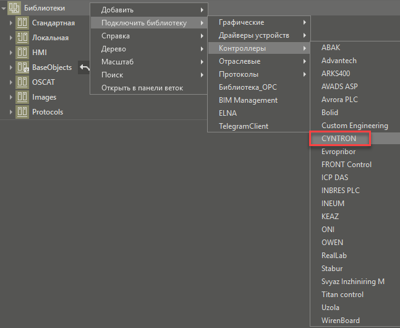
Task: Select KEAZ controller library
Action: click(355, 217)
